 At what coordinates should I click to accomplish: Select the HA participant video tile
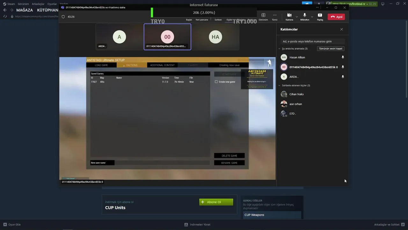(x=215, y=37)
